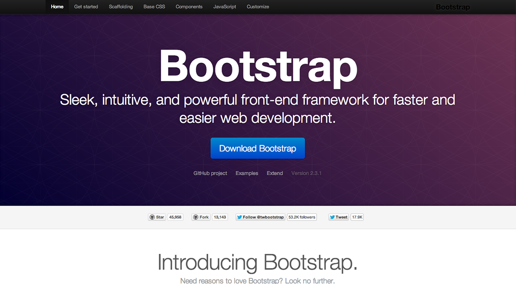Open the Customize page
516x284 pixels.
click(x=258, y=6)
